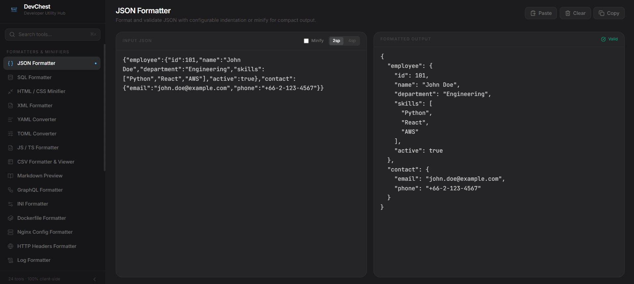
Task: Click the "active": true line
Action: (x=418, y=151)
